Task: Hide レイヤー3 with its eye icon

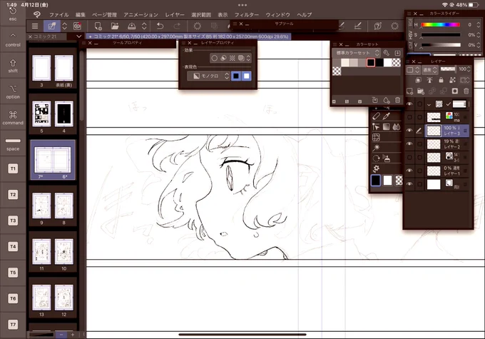Action: (409, 131)
